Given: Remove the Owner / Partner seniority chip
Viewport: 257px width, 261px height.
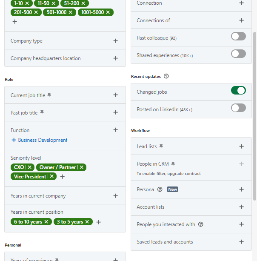Looking at the screenshot, I should (x=82, y=167).
